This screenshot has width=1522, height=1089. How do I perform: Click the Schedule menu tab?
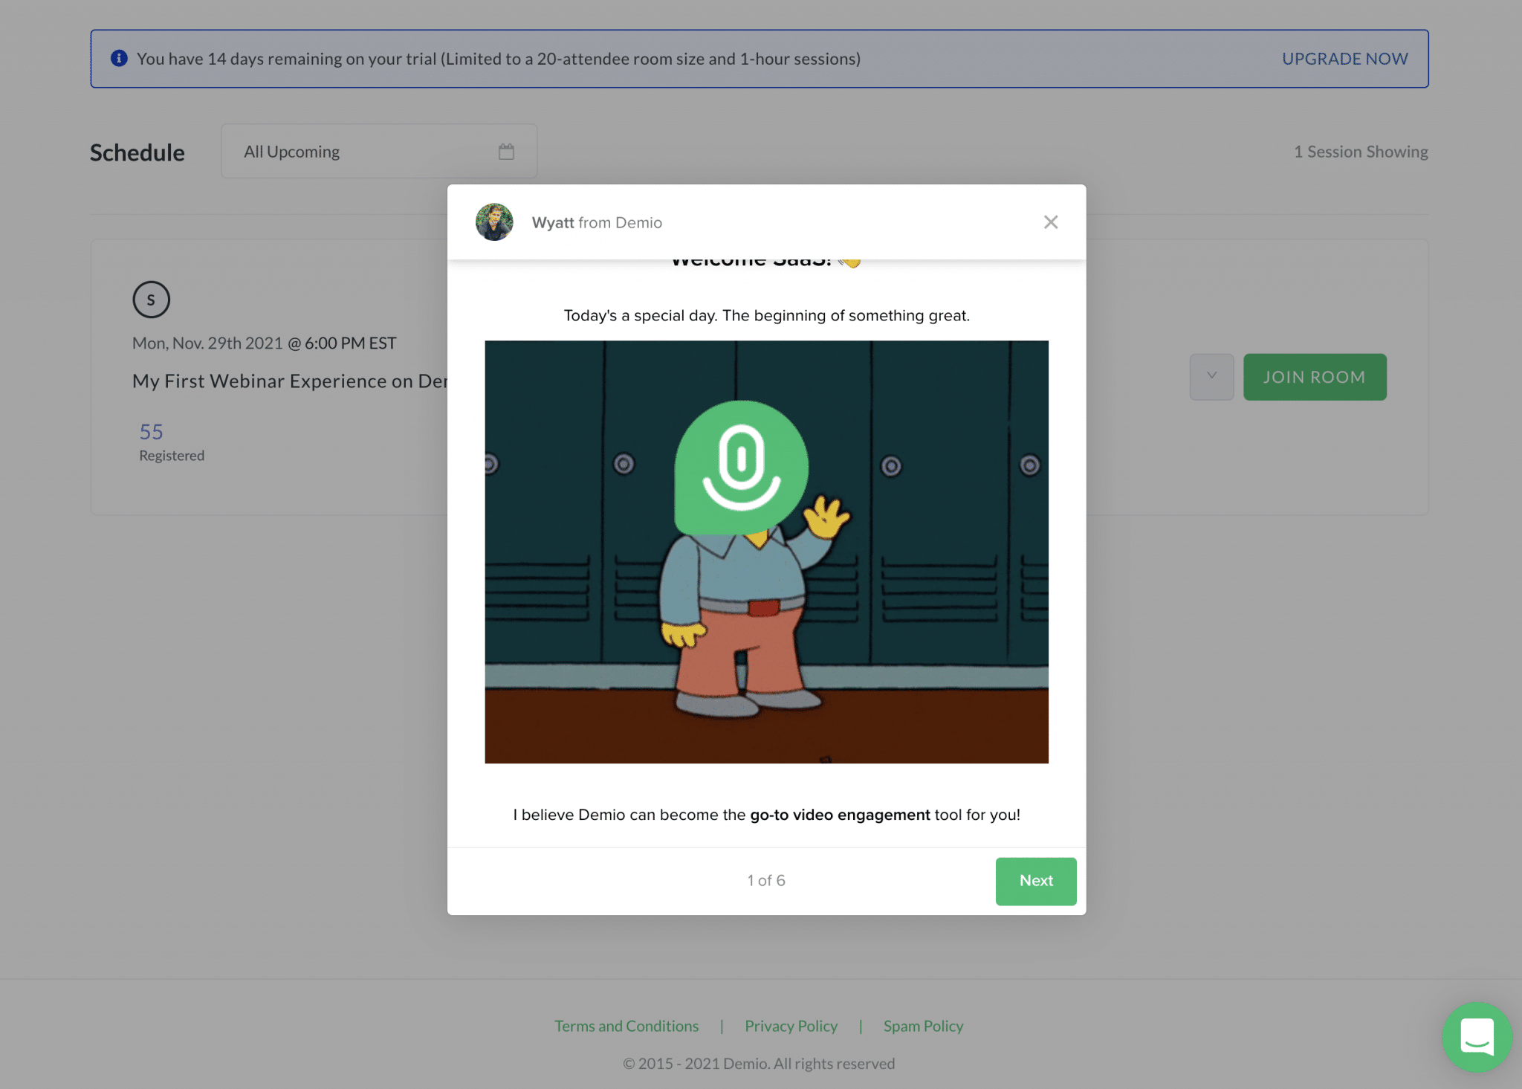pos(137,151)
